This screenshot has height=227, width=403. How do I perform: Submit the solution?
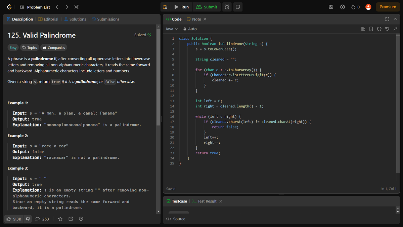click(x=207, y=7)
